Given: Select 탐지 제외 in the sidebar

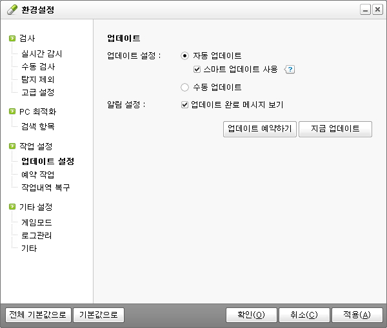Looking at the screenshot, I should click(x=38, y=79).
